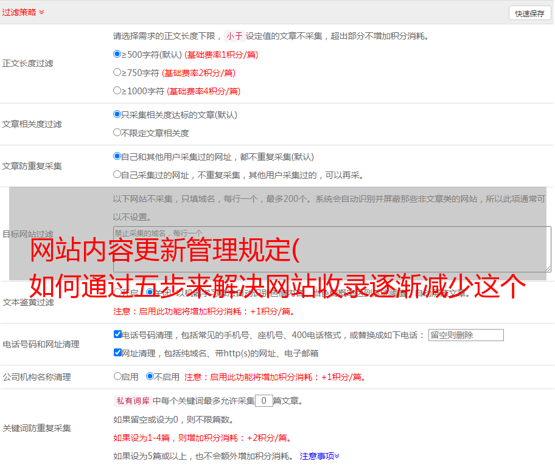Image resolution: width=555 pixels, height=467 pixels.
Task: Click the 如果留空或设为0，则不限篇数 text
Action: 173,420
